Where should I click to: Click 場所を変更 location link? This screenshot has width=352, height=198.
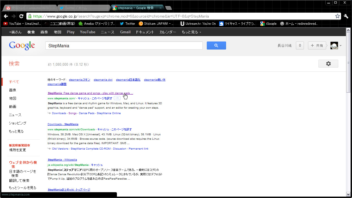(18, 150)
